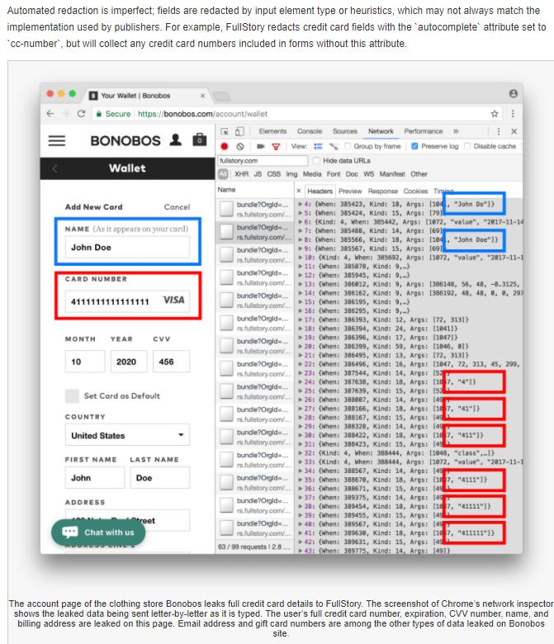This screenshot has width=554, height=644.
Task: Toggle the DevTools device toolbar icon
Action: coord(239,131)
